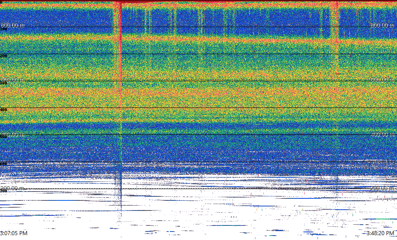Select the 100 depth gridline label
This screenshot has height=240, width=397.
(4, 29)
